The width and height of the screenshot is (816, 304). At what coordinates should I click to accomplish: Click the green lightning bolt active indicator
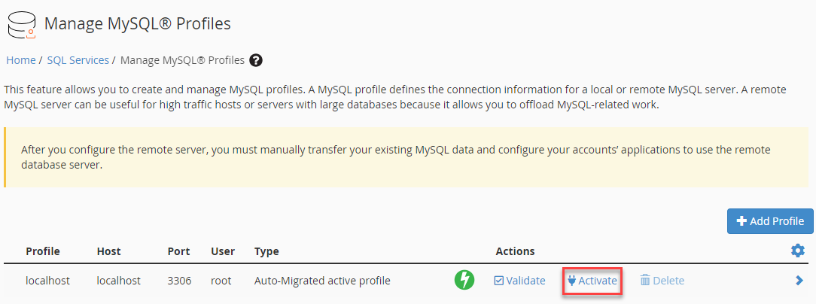click(464, 281)
